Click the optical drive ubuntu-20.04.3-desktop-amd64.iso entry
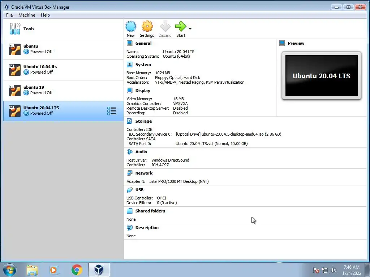 [228, 134]
